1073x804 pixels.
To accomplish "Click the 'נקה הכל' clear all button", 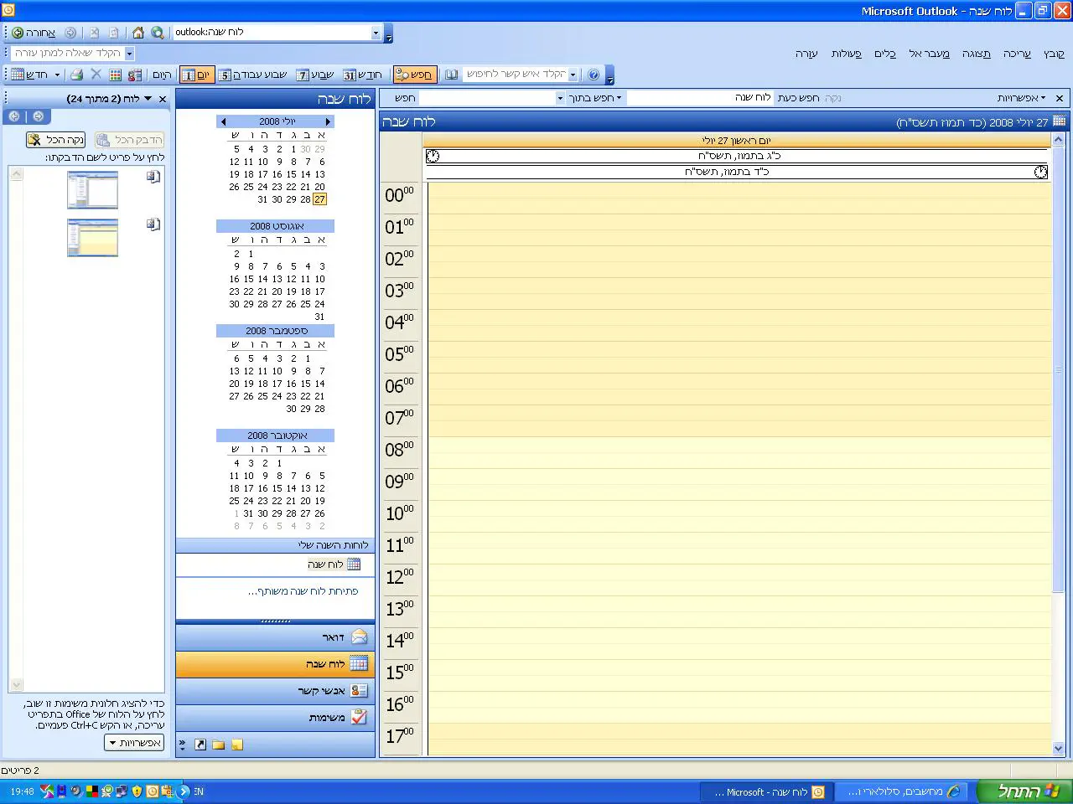I will 56,140.
